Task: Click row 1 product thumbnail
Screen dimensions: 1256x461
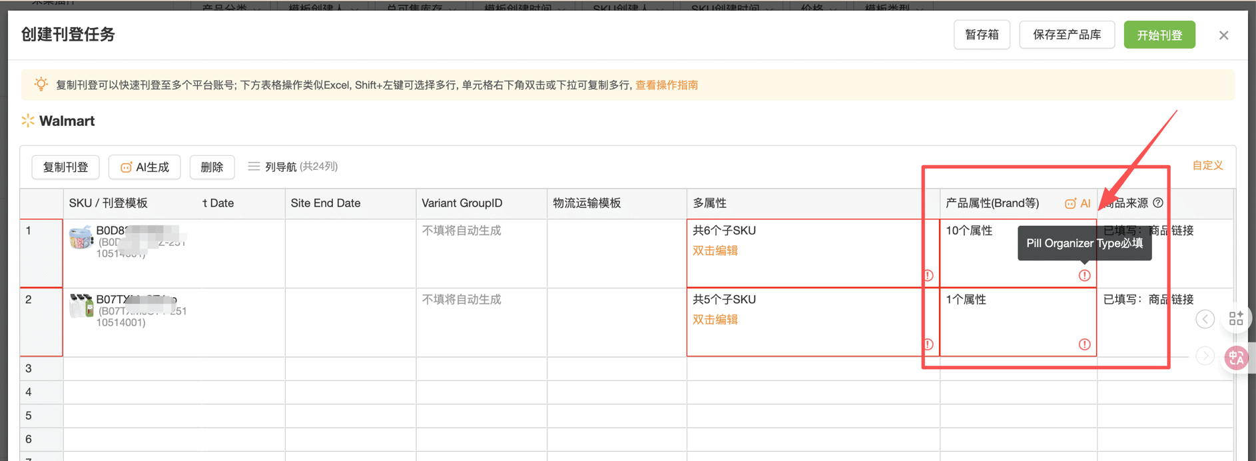Action: [81, 237]
